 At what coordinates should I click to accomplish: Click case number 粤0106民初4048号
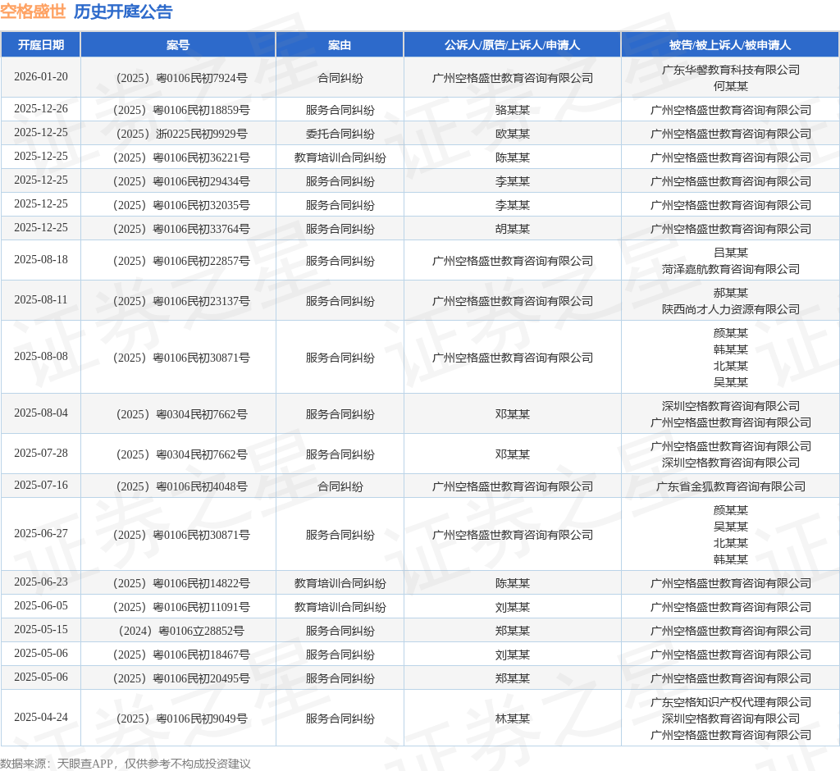(181, 487)
